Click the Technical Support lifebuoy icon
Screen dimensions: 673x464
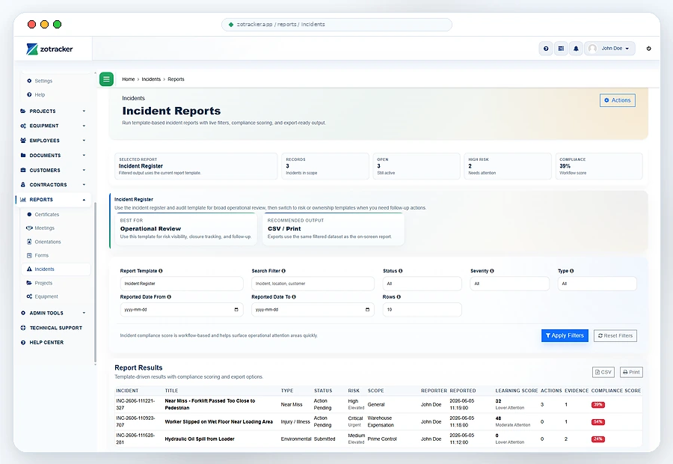click(x=23, y=328)
